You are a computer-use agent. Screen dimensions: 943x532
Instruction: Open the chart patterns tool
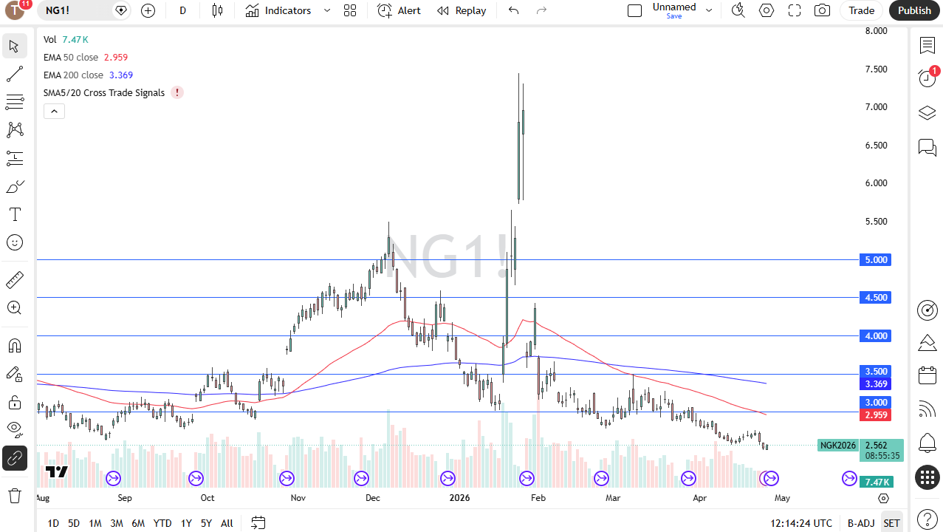(x=14, y=130)
